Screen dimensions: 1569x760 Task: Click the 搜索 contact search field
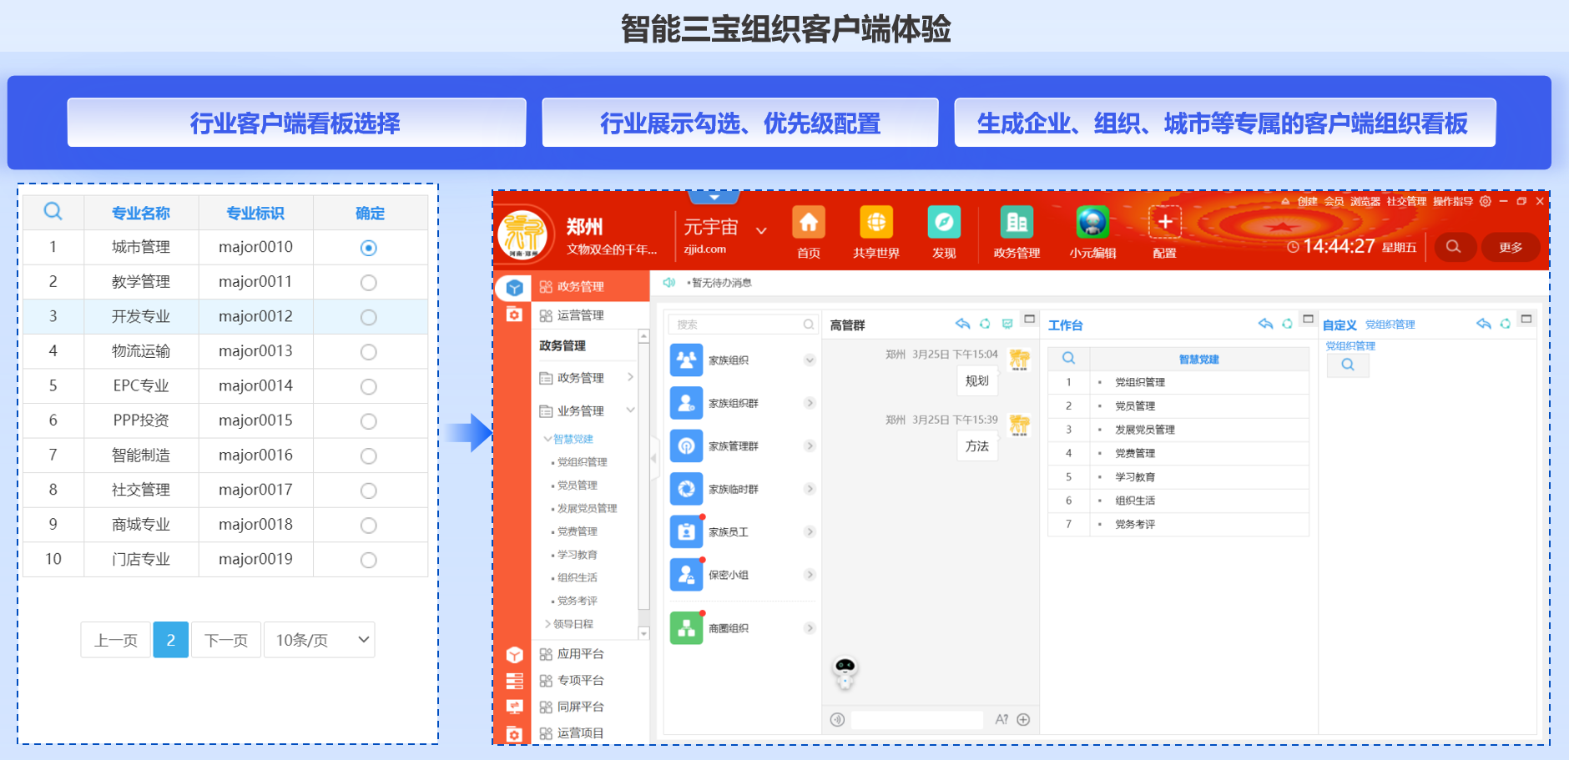pos(738,325)
